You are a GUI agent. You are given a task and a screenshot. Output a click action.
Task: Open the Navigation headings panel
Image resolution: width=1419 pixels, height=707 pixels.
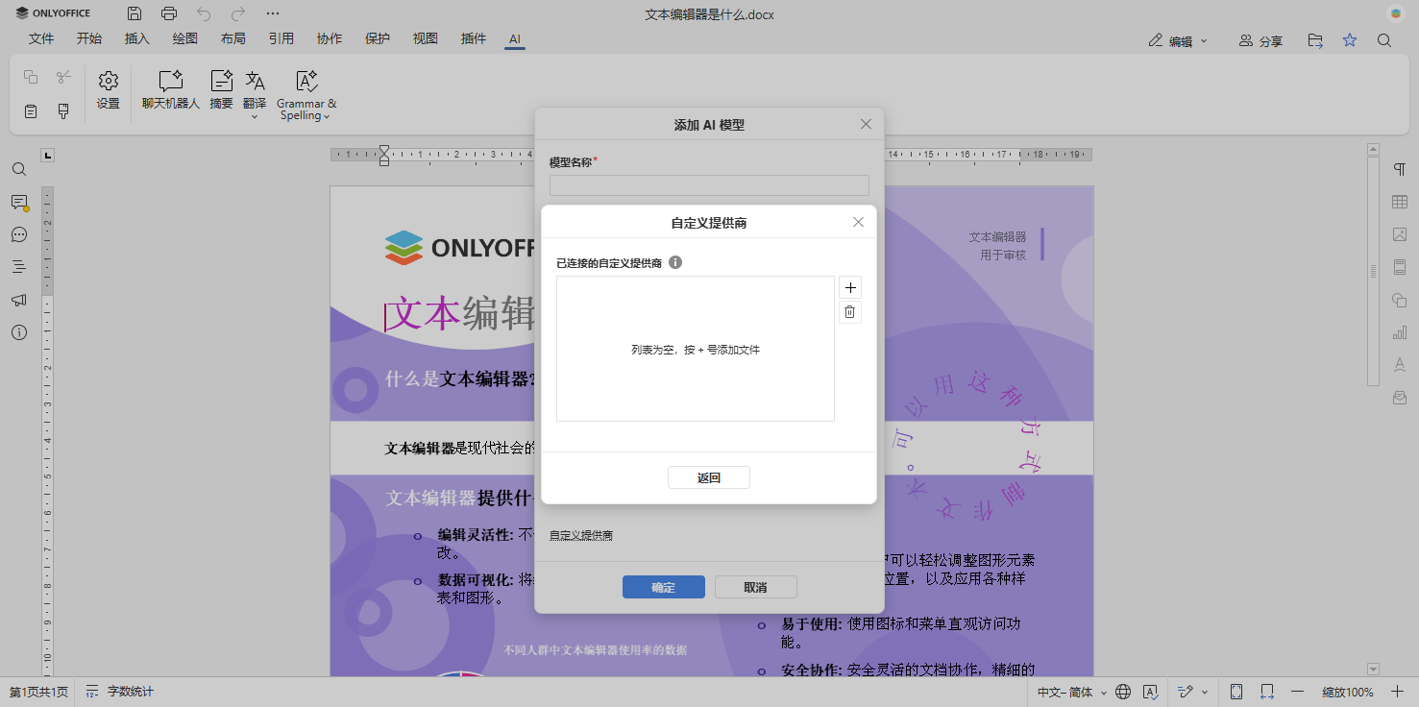click(18, 267)
